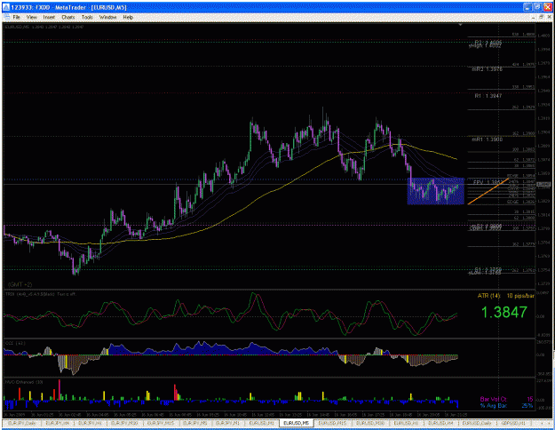Viewport: 555px width, 430px height.
Task: Open the Help menu
Action: [128, 17]
